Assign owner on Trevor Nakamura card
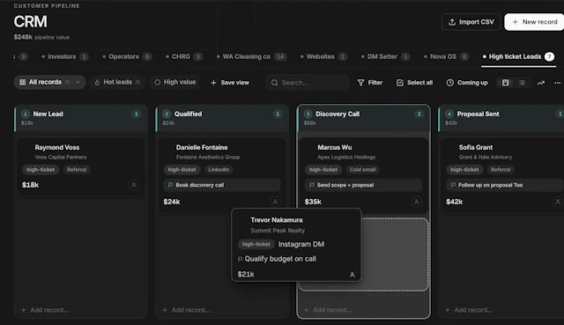The height and width of the screenshot is (325, 564). coord(352,275)
